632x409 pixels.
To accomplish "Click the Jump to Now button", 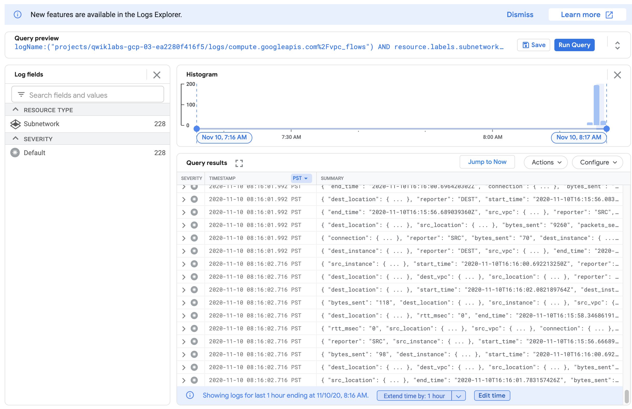I will pyautogui.click(x=487, y=162).
